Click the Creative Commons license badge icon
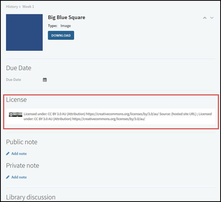Viewport: 221px width, 202px height. (16, 114)
